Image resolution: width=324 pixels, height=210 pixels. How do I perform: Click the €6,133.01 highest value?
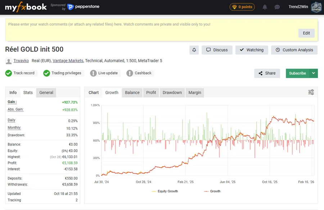point(70,157)
